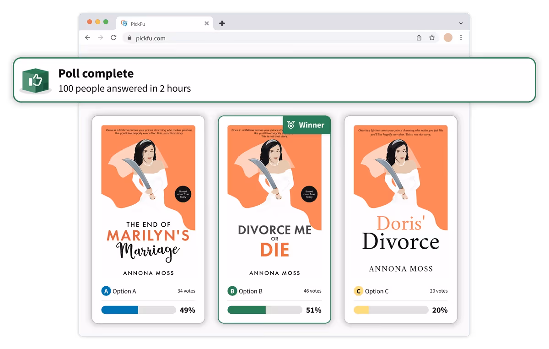Click the 46 votes count
The height and width of the screenshot is (349, 549).
[x=312, y=291]
